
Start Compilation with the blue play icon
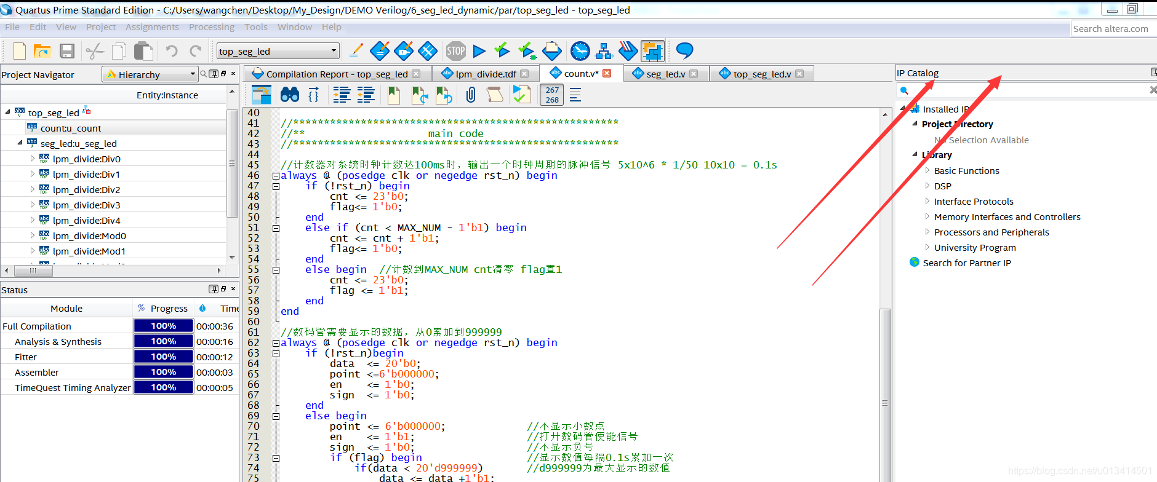click(479, 50)
